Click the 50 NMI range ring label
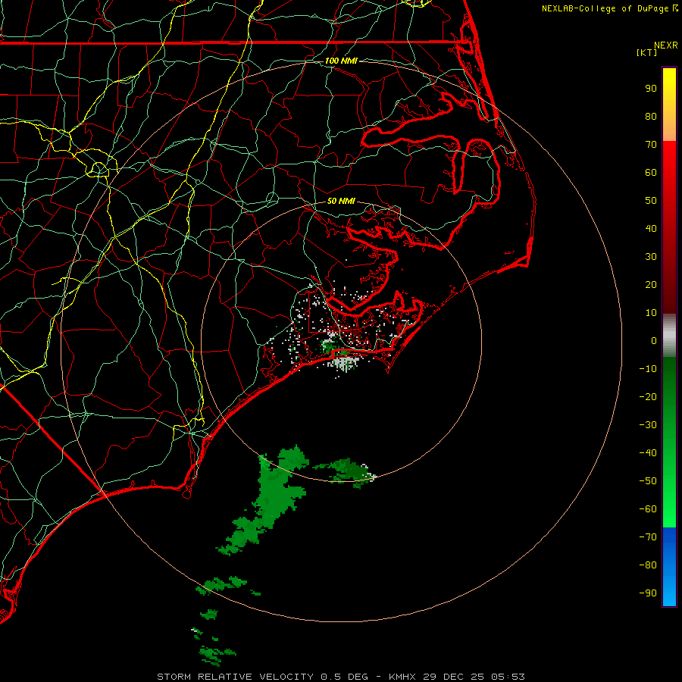Image resolution: width=682 pixels, height=682 pixels. point(341,201)
